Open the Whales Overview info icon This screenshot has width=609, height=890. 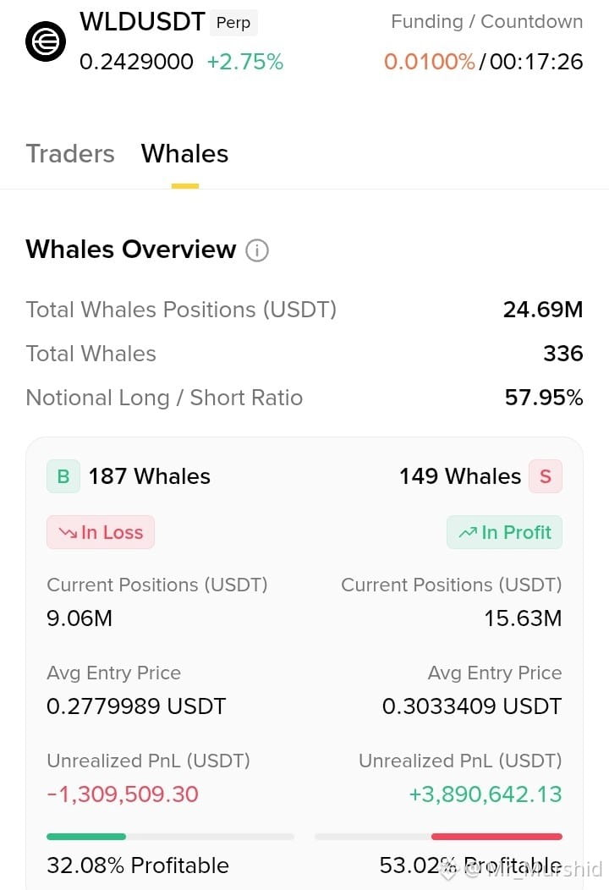(256, 250)
